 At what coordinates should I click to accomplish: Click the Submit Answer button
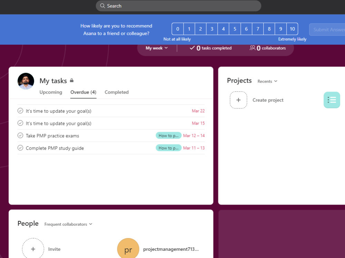tap(327, 30)
